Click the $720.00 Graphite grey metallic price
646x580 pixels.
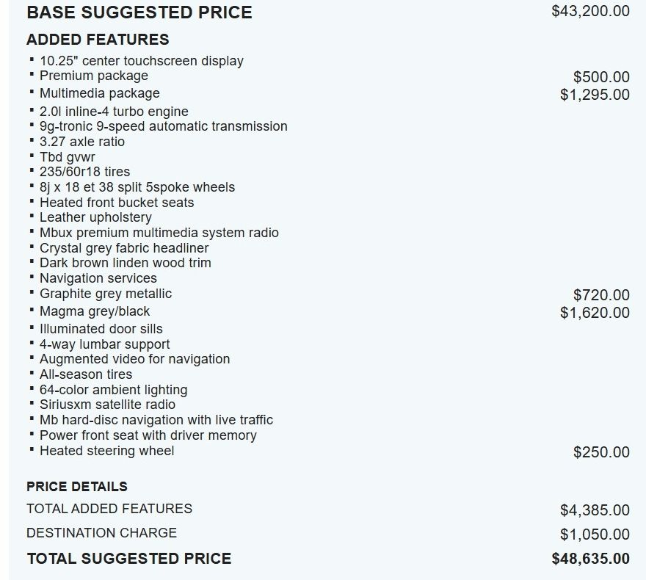(601, 295)
